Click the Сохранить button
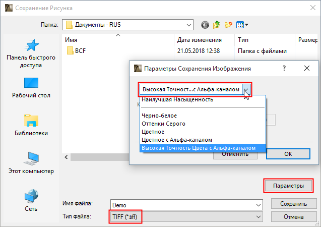321x227 pixels. click(x=294, y=204)
